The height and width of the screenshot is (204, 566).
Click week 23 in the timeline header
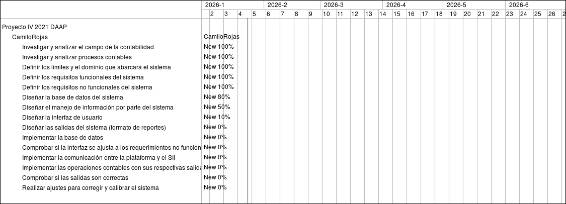tap(509, 14)
